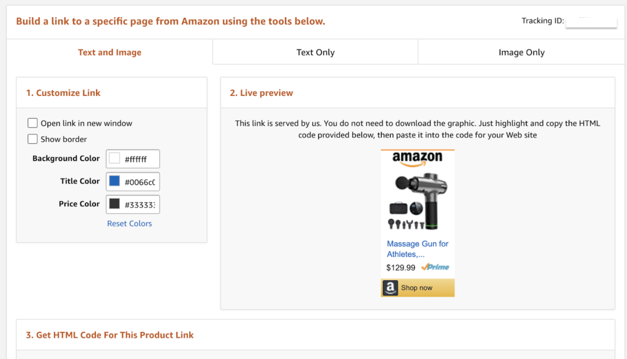This screenshot has height=359, width=627.
Task: Click the 'Reset Colors' link
Action: tap(129, 223)
